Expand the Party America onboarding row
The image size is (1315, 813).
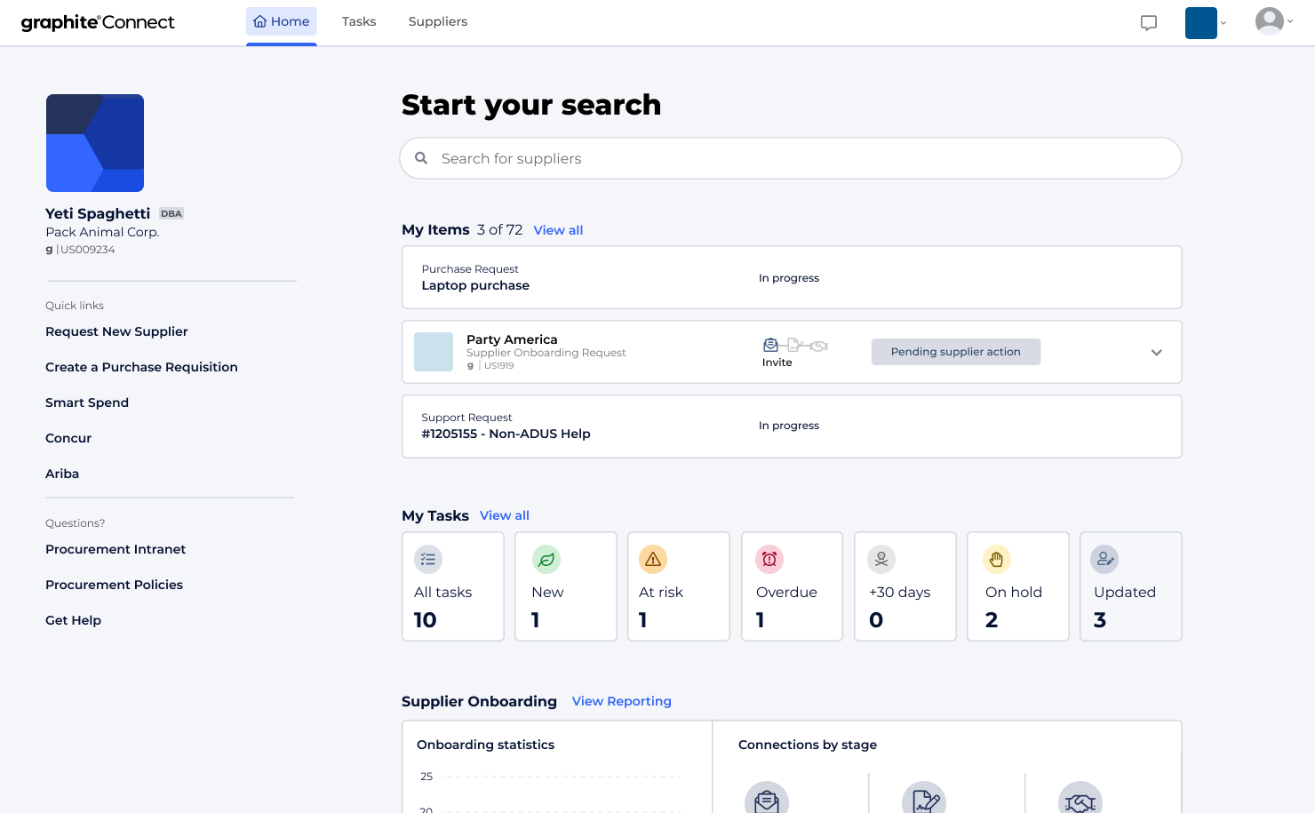tap(1157, 352)
